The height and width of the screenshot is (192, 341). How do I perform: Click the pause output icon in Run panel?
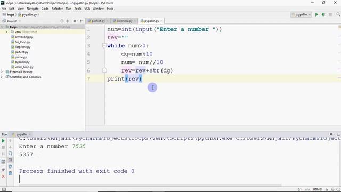tap(3, 154)
